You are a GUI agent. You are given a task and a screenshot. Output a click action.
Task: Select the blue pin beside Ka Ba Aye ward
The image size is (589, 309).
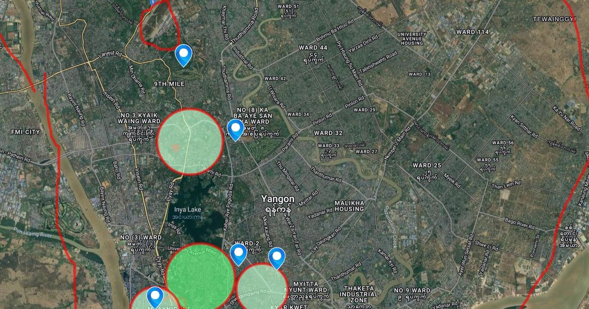(x=236, y=130)
